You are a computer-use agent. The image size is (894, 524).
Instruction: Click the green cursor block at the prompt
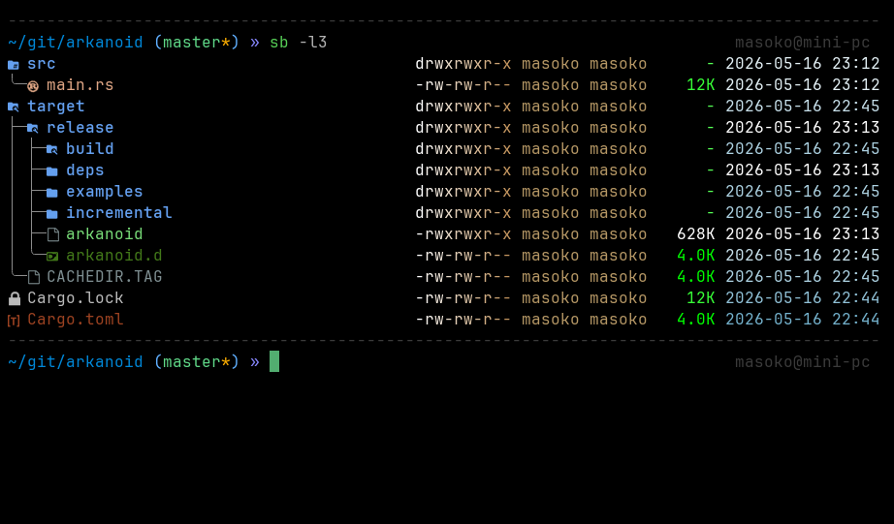(274, 361)
